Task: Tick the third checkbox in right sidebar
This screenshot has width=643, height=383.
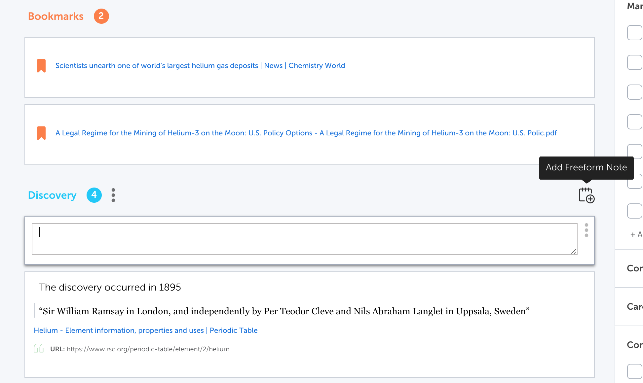Action: pos(634,92)
